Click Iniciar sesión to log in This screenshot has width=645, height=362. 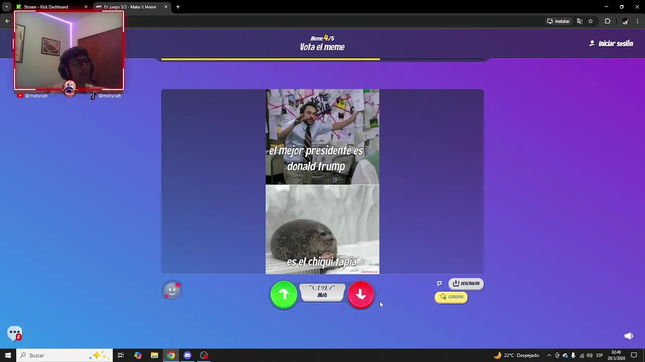point(611,44)
